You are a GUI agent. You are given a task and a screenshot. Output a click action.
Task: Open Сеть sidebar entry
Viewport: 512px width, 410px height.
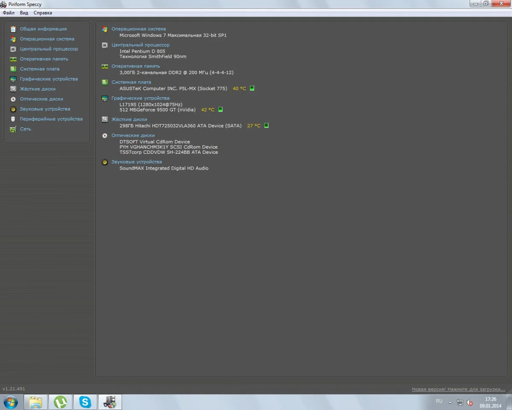click(x=26, y=129)
